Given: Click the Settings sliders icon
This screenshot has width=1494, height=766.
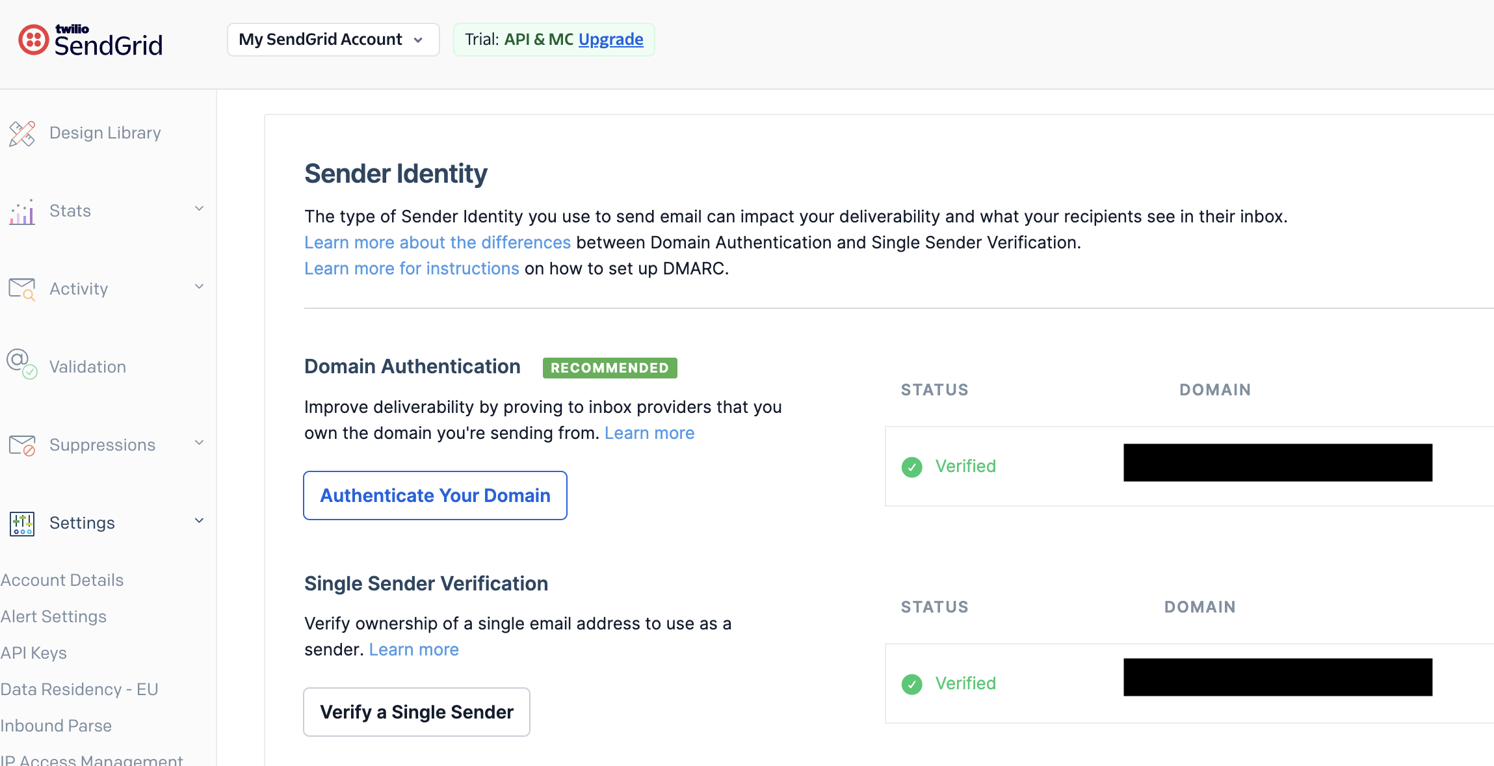Looking at the screenshot, I should coord(22,523).
